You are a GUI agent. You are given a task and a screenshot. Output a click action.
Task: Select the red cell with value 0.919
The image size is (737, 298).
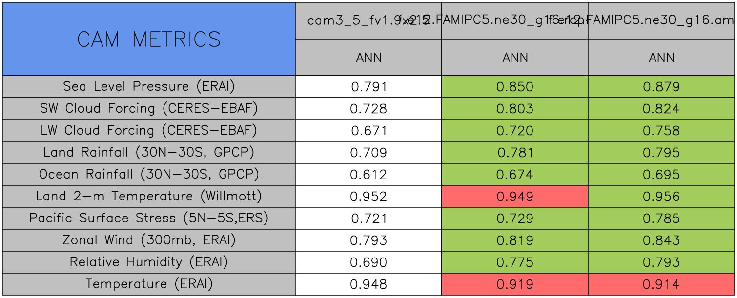[x=515, y=284]
